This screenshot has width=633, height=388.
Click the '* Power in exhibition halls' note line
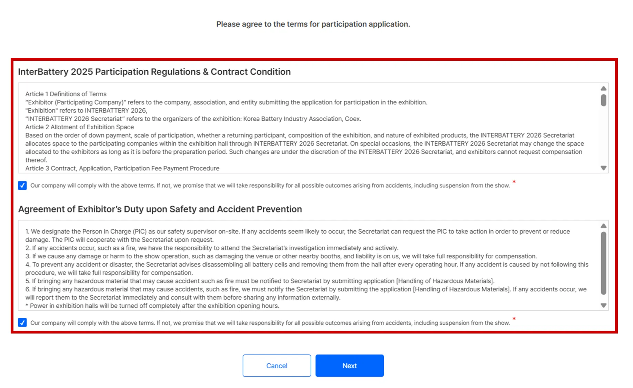[152, 306]
